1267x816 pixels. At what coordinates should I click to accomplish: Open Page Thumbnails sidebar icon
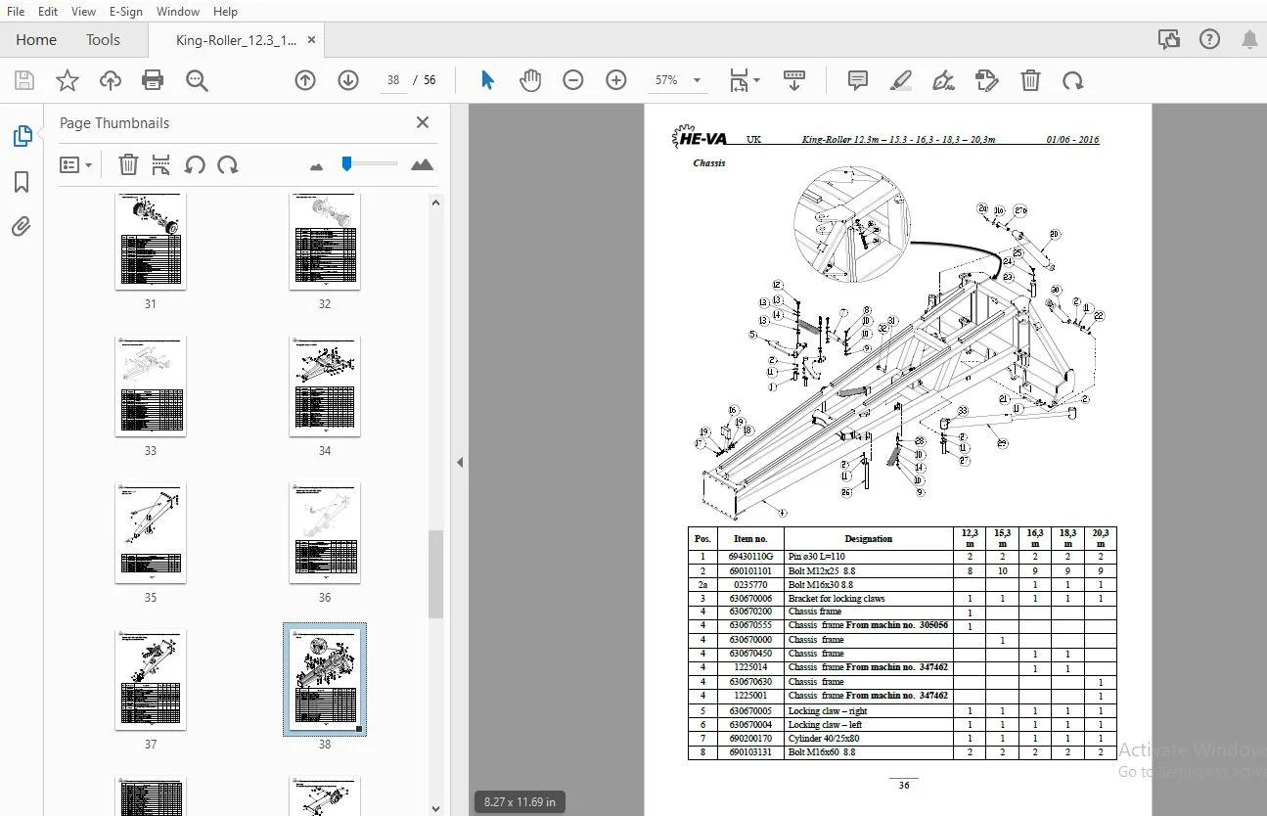(x=22, y=137)
